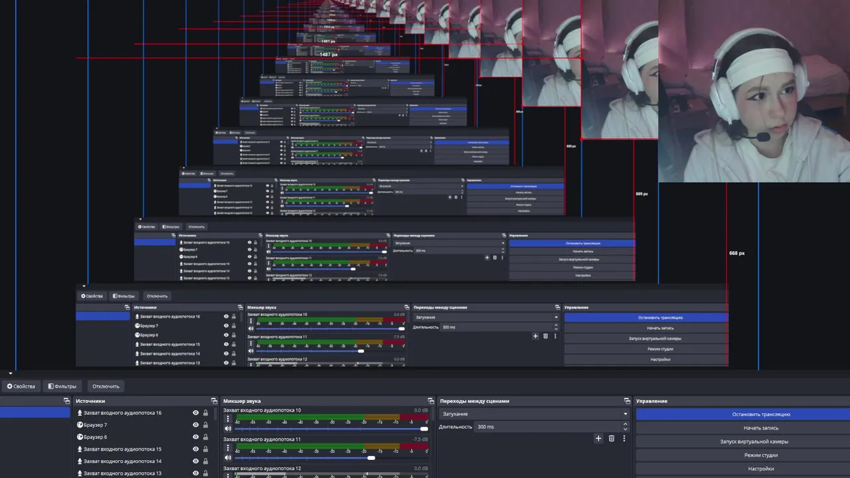Lock the Браузер 6 source
Image resolution: width=850 pixels, height=478 pixels.
click(205, 437)
